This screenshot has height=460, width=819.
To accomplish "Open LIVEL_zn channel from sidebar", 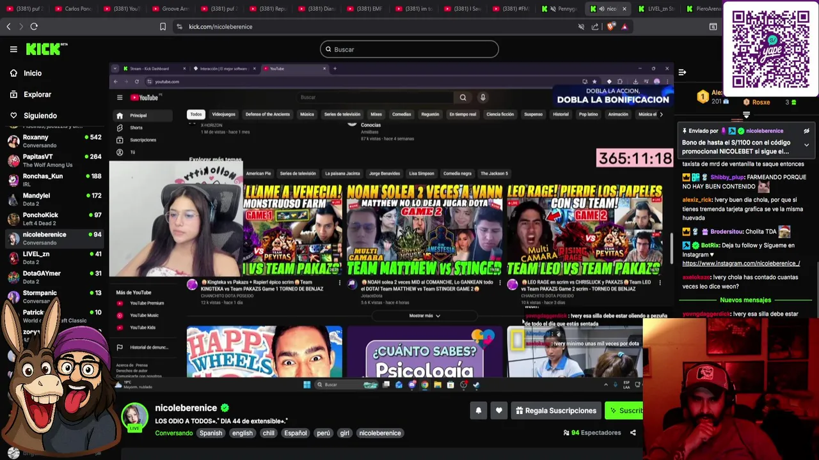I will pos(54,257).
